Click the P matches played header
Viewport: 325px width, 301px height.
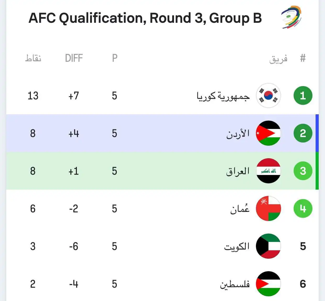(115, 58)
